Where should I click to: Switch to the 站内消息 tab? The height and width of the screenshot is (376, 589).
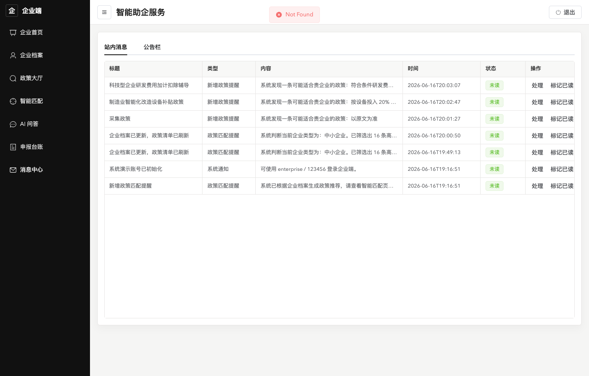pos(116,47)
